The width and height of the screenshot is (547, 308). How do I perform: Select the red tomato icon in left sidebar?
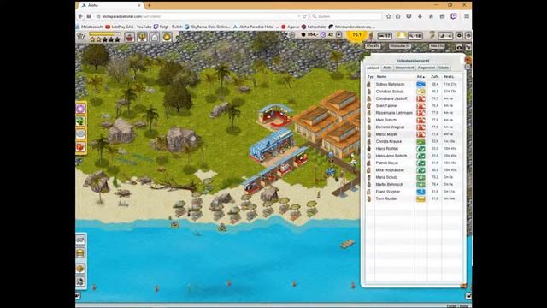pyautogui.click(x=80, y=146)
